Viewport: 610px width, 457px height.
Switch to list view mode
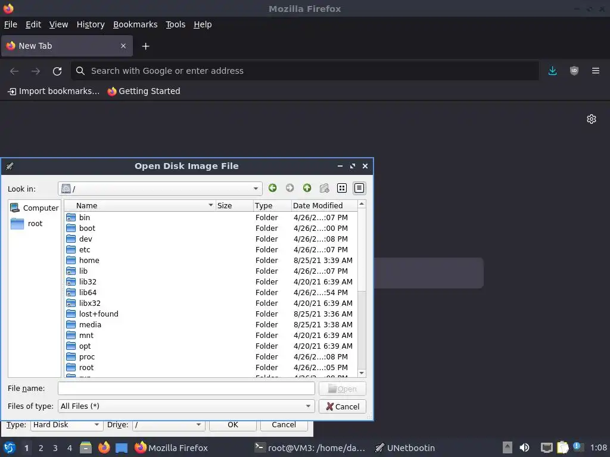click(341, 189)
